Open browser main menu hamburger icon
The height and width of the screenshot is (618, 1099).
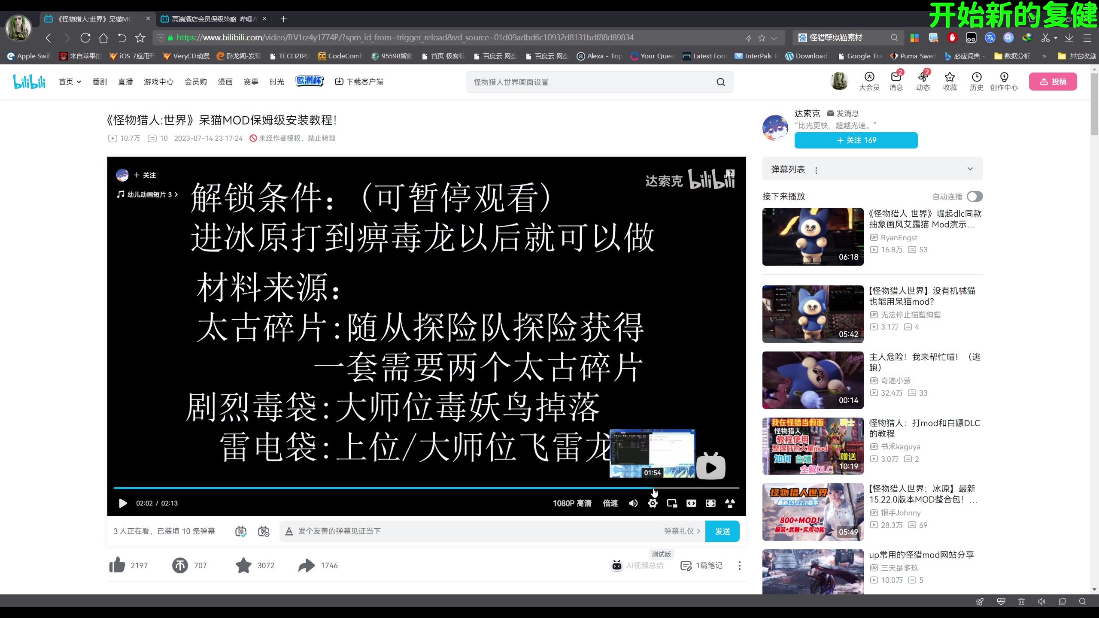click(1087, 38)
